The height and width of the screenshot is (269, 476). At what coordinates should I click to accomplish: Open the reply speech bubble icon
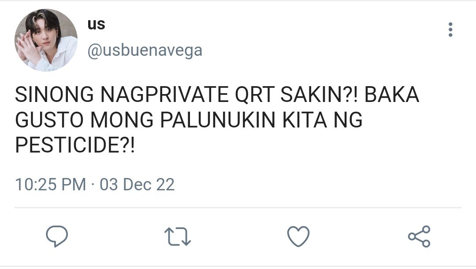click(x=57, y=236)
